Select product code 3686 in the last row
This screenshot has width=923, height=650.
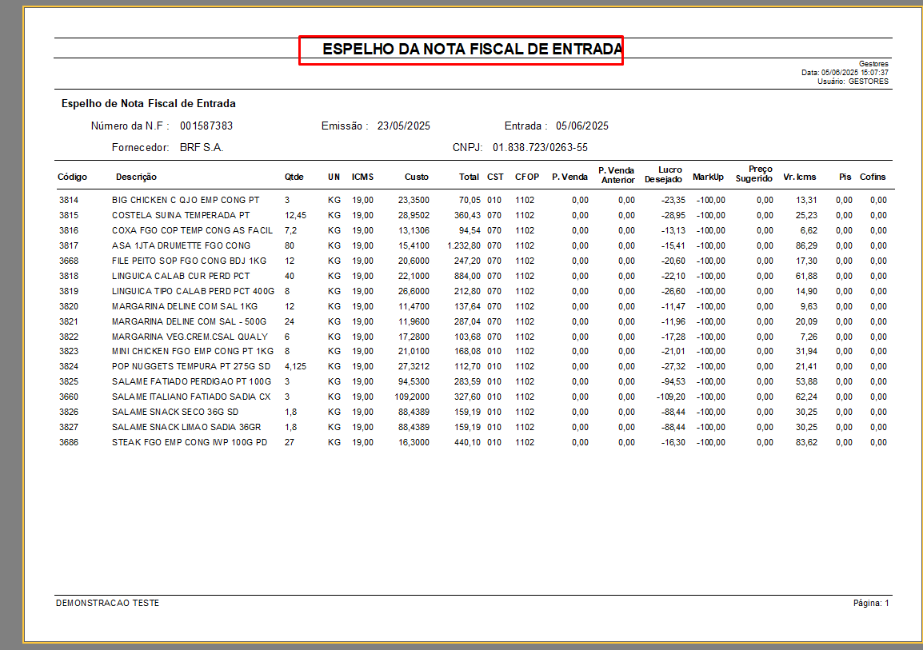point(69,442)
